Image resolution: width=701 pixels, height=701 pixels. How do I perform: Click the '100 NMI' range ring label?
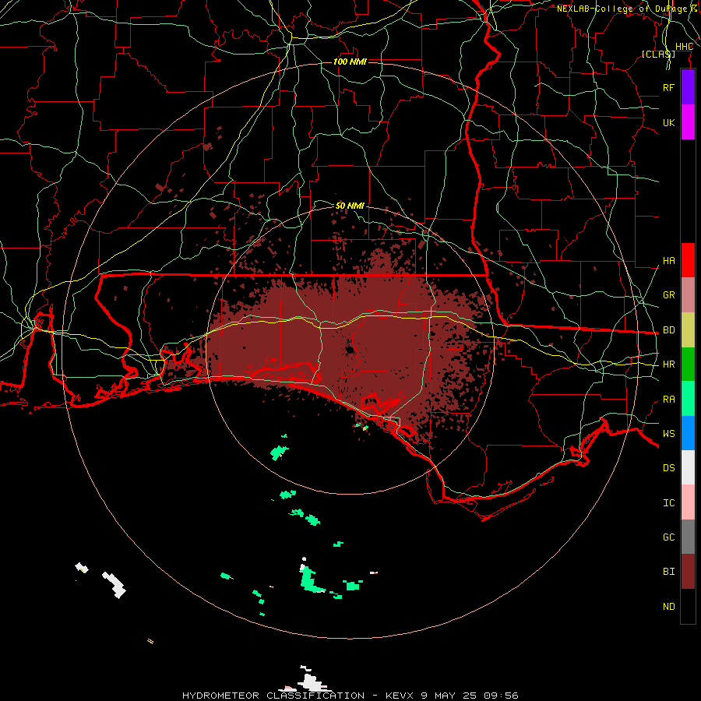coord(350,62)
